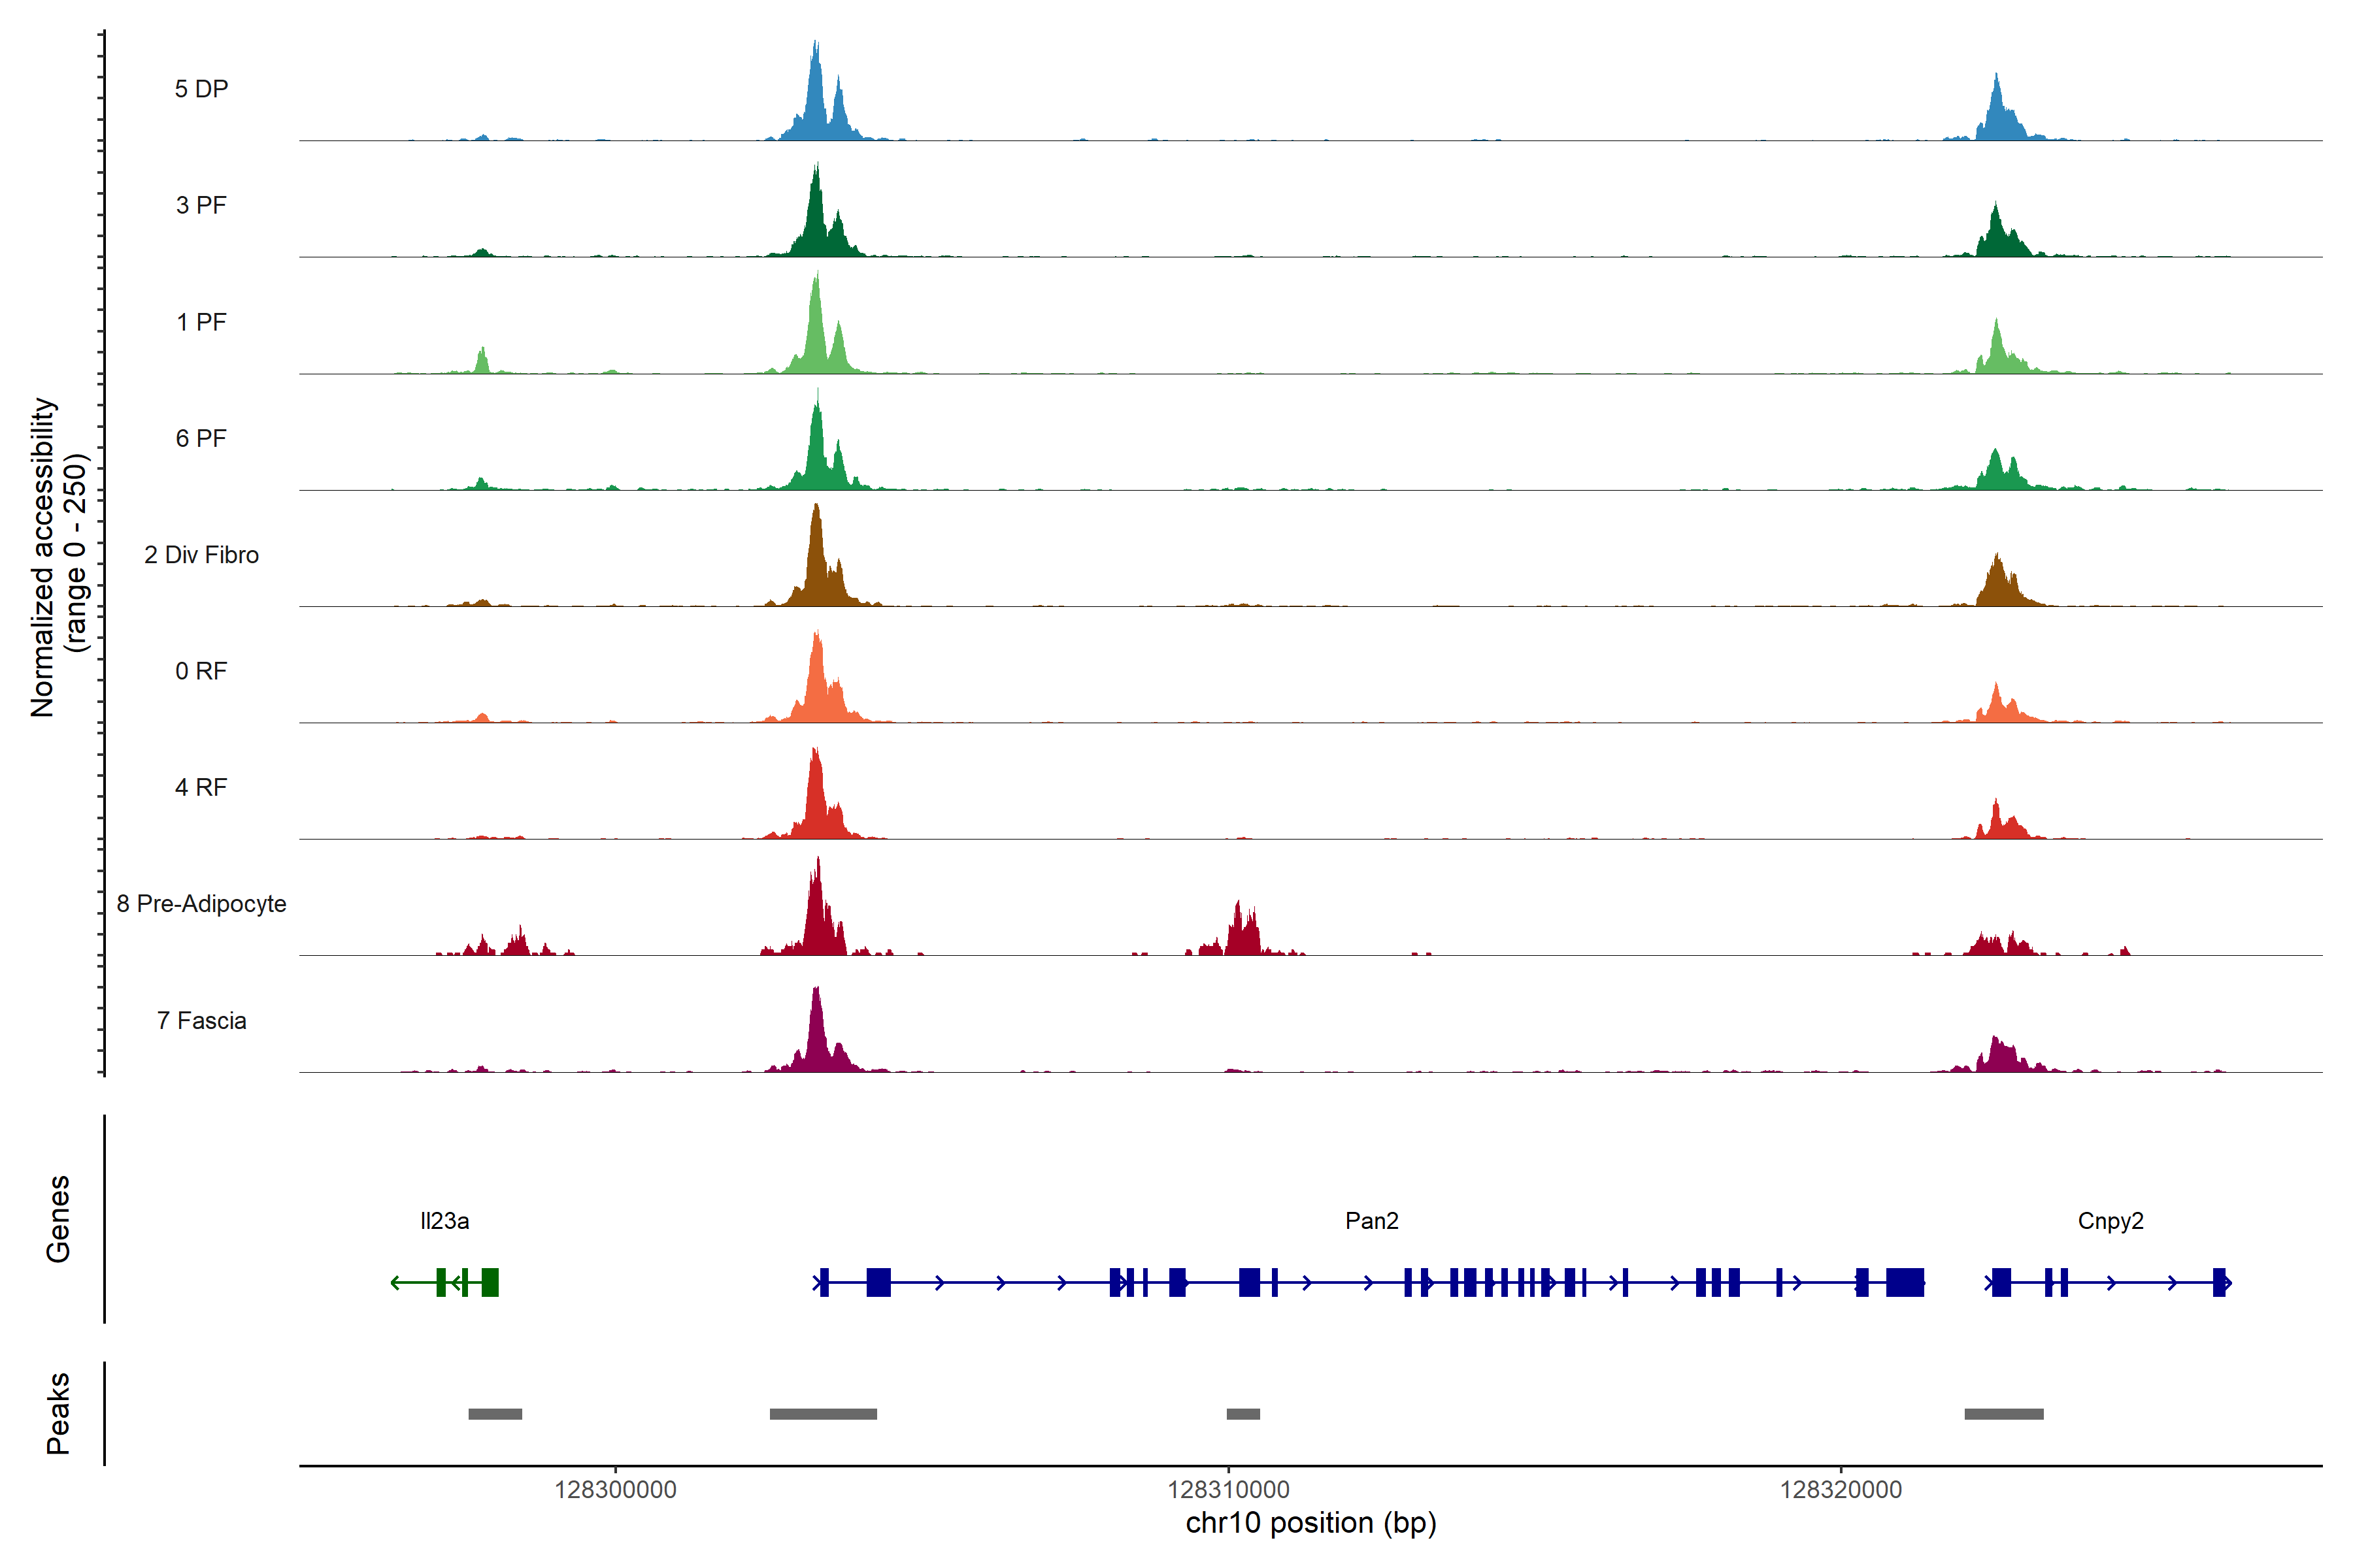Click the large last exon of Pan2

1904,1282
